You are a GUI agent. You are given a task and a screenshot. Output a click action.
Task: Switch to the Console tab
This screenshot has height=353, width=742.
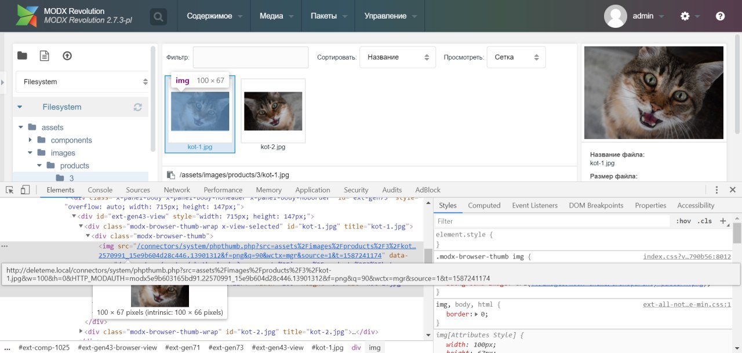[100, 190]
